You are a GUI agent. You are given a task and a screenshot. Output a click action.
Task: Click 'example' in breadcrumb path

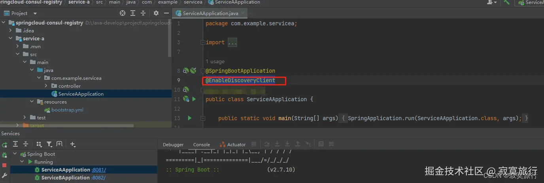(x=168, y=2)
